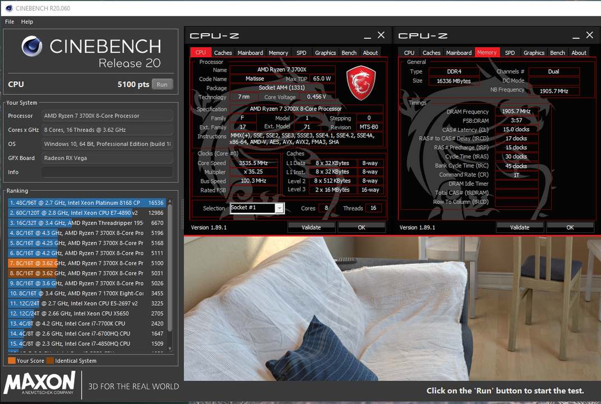Open the Help menu in Cinebench
Screen dimensions: 601x404
coord(27,22)
